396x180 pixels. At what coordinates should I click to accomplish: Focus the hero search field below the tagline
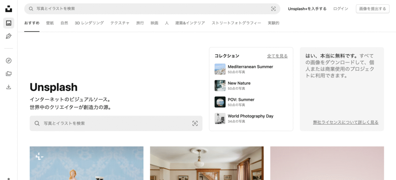point(116,123)
